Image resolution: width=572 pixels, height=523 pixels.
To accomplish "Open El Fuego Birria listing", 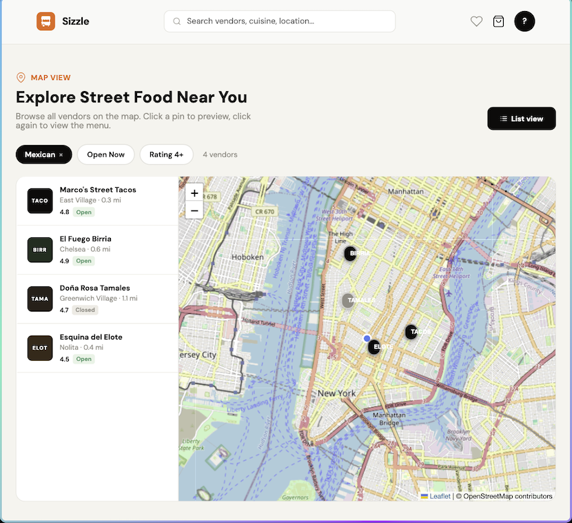I will (x=97, y=250).
